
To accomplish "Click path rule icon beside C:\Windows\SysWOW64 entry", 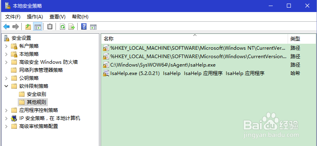I will 106,65.
